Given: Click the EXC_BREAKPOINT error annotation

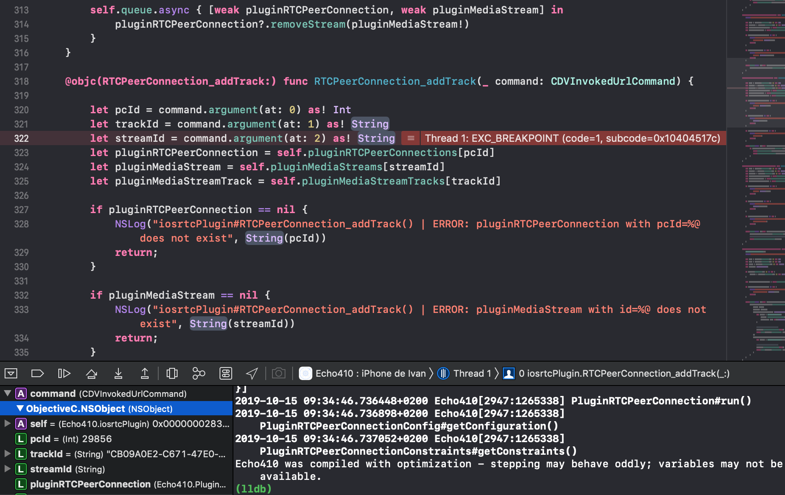Looking at the screenshot, I should [573, 138].
